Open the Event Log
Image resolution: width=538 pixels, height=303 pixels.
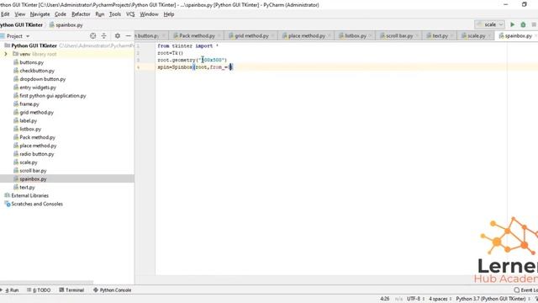click(x=526, y=290)
